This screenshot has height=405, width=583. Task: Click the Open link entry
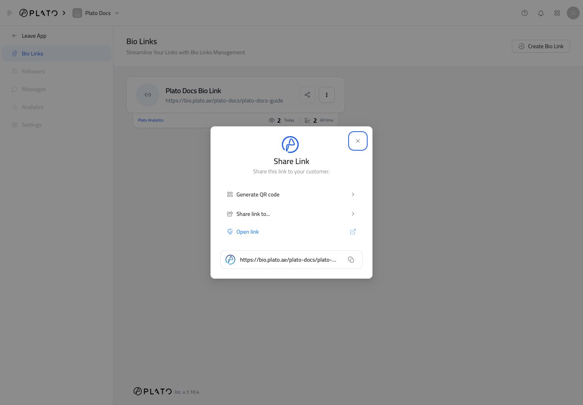(291, 232)
